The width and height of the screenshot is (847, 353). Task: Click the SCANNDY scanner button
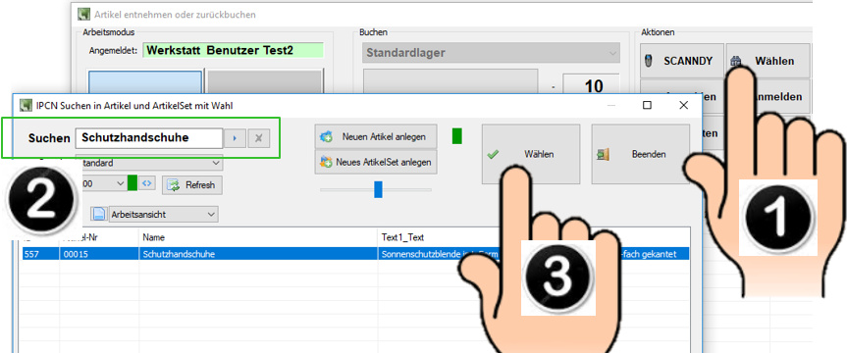click(x=682, y=61)
